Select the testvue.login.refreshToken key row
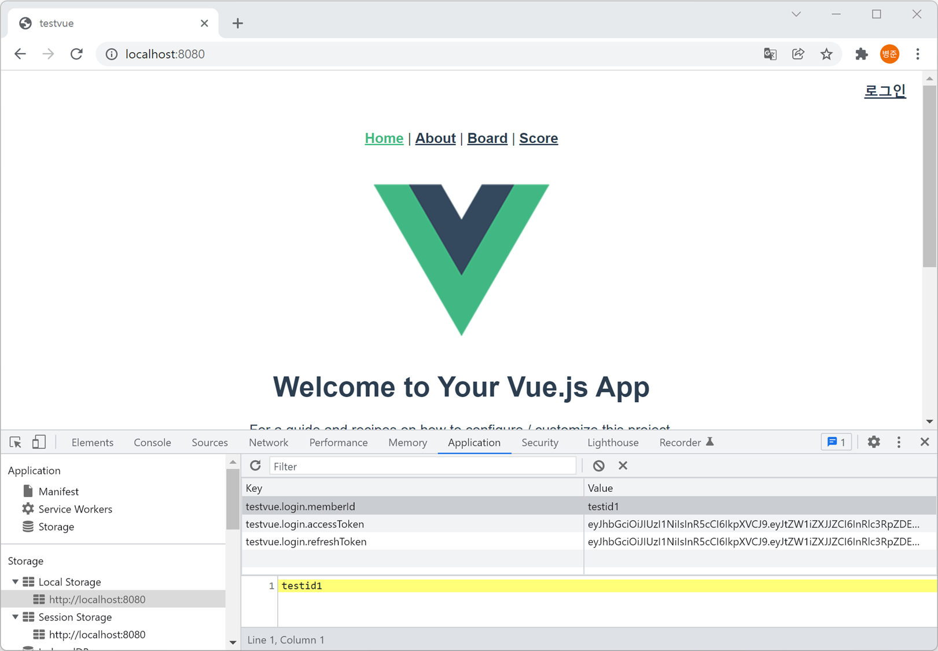The width and height of the screenshot is (938, 651). [x=413, y=542]
